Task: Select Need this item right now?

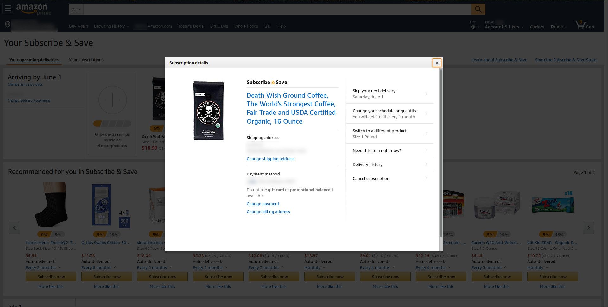Action: tap(390, 150)
